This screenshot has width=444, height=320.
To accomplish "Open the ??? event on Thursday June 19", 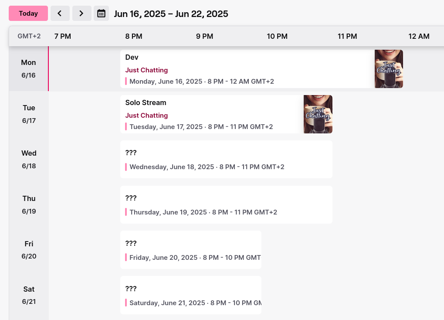I will point(226,204).
